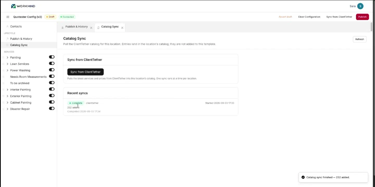The height and width of the screenshot is (187, 375).
Task: Click the Draft status badge
Action: pos(50,17)
